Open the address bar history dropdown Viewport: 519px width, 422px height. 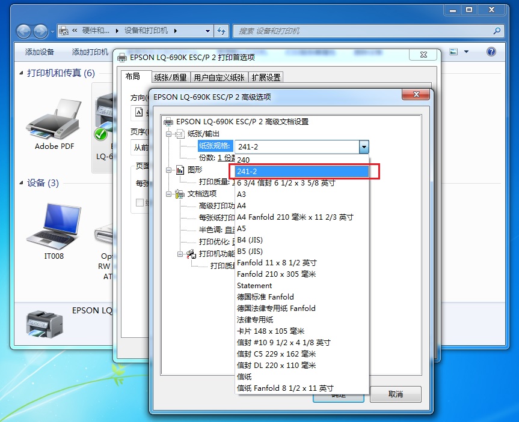pyautogui.click(x=207, y=31)
